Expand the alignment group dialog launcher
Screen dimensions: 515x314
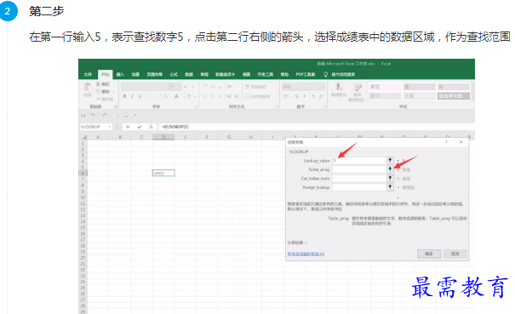277,106
